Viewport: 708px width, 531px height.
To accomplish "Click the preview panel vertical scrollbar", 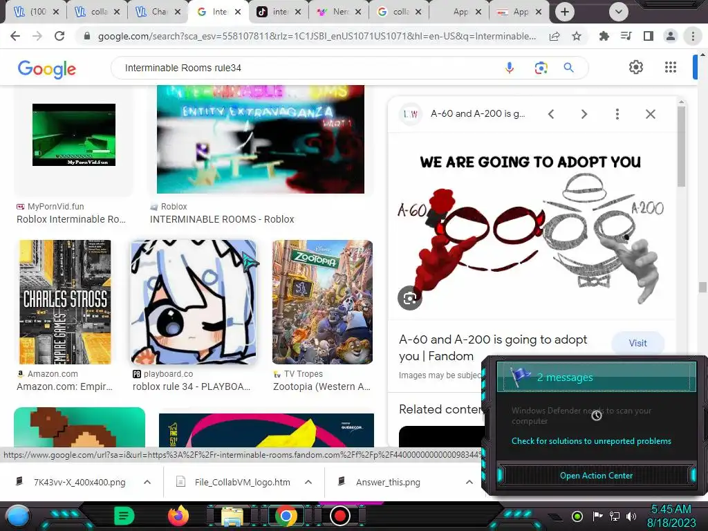I will coord(681,147).
